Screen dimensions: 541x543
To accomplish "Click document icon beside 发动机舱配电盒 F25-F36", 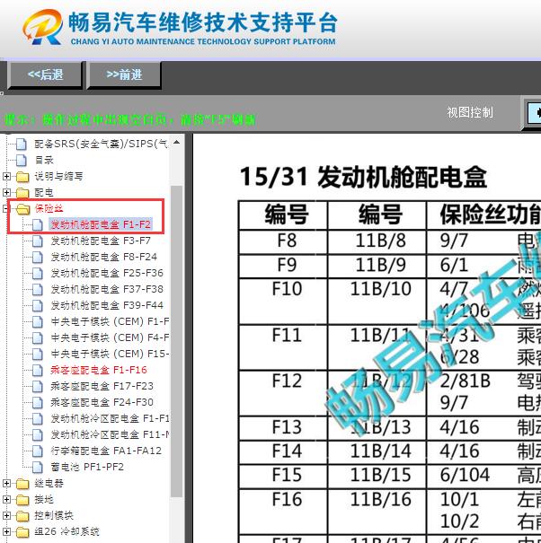I will click(38, 273).
